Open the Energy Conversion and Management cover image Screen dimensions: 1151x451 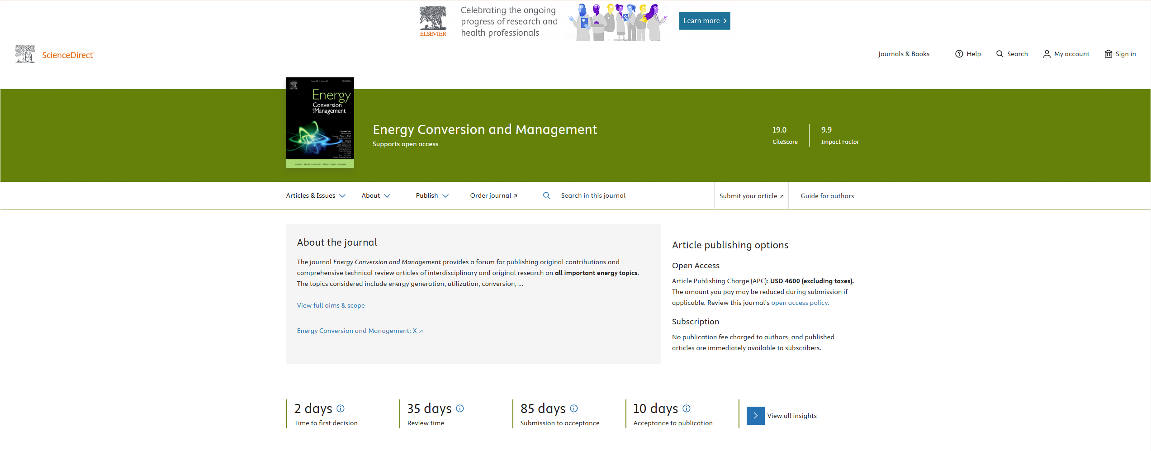point(320,123)
